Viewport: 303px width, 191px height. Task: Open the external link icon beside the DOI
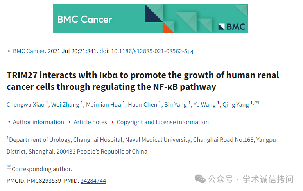point(191,52)
